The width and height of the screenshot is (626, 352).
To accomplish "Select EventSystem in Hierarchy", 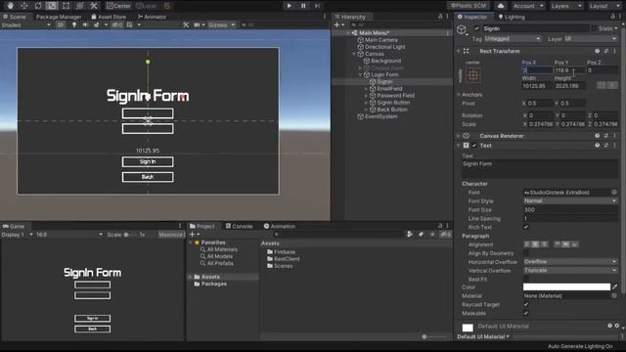I will (x=380, y=116).
